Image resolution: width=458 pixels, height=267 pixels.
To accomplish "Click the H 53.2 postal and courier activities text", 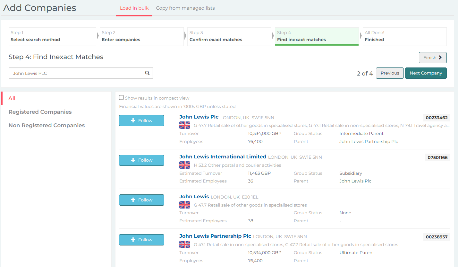I will [x=237, y=165].
